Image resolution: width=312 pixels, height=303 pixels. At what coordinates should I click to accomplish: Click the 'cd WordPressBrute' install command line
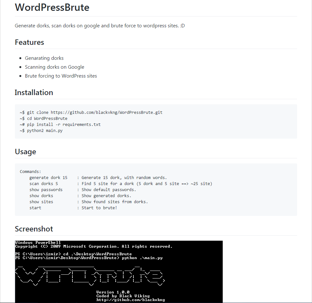[x=44, y=119]
